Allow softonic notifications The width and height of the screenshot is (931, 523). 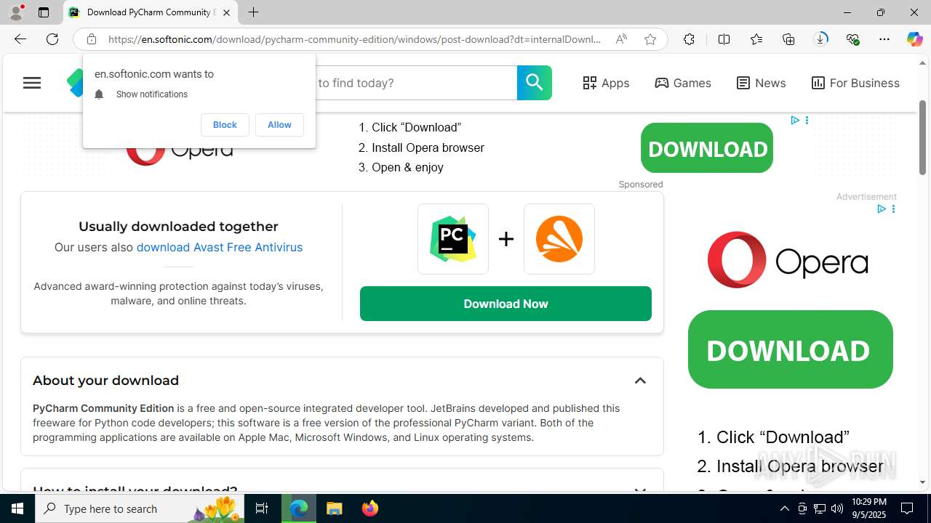279,125
